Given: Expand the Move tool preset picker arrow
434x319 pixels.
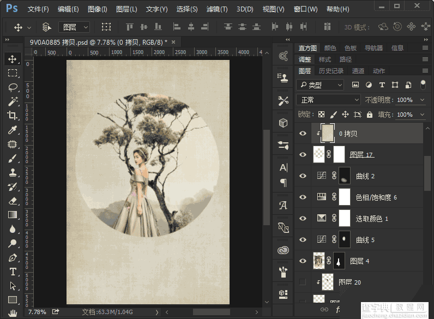Looking at the screenshot, I should (x=29, y=27).
